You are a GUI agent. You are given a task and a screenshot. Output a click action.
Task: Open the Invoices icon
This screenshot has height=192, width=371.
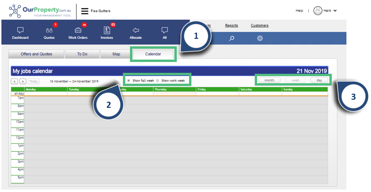[x=107, y=30]
